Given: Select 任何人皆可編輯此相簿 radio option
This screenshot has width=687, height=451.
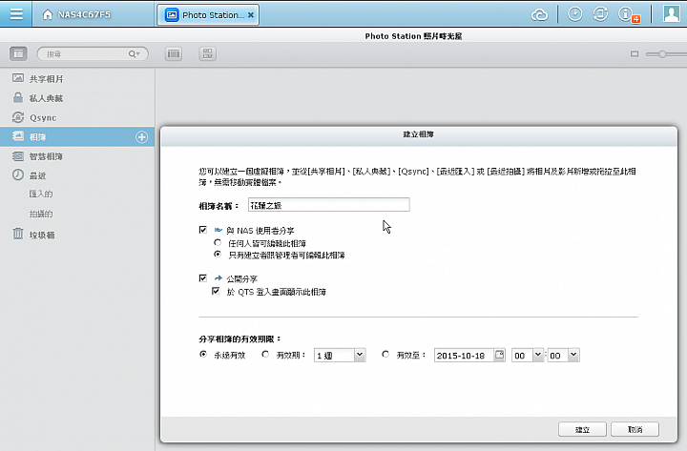Looking at the screenshot, I should (218, 242).
